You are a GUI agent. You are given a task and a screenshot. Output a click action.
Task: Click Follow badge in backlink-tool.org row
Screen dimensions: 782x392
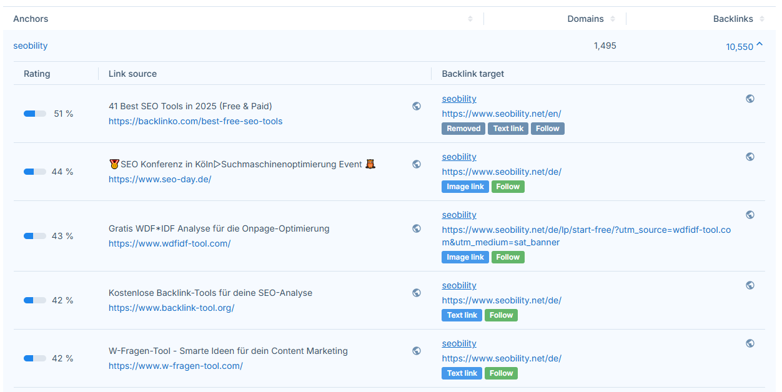point(501,315)
